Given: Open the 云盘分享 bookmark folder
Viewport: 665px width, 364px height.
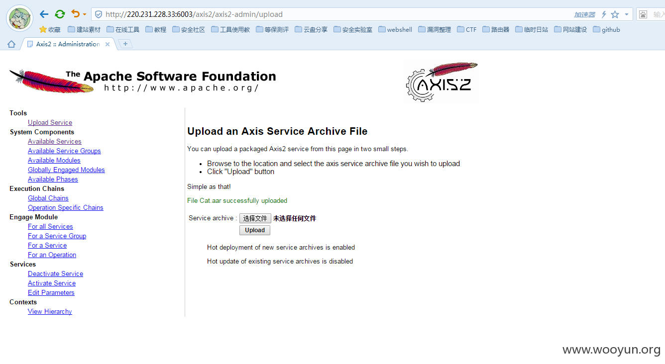Looking at the screenshot, I should tap(311, 29).
